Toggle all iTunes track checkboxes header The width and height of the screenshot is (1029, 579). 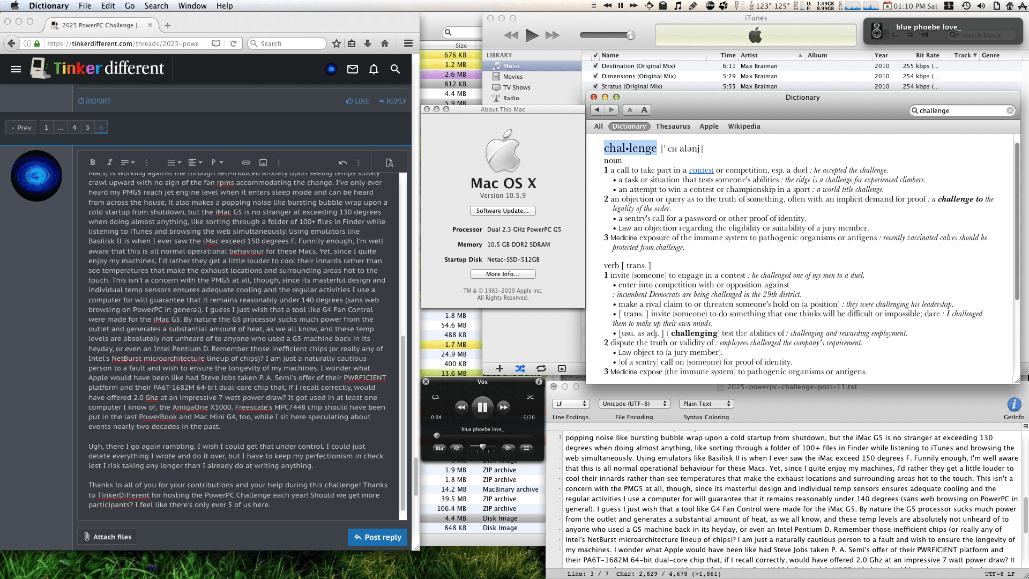pos(595,55)
